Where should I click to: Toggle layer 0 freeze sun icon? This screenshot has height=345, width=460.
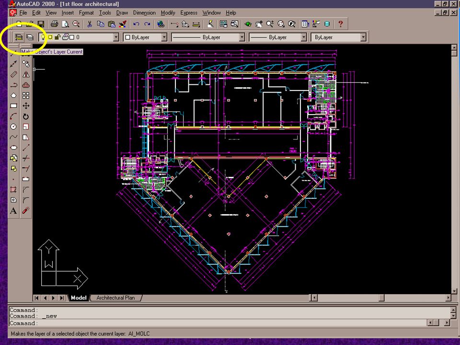(50, 37)
